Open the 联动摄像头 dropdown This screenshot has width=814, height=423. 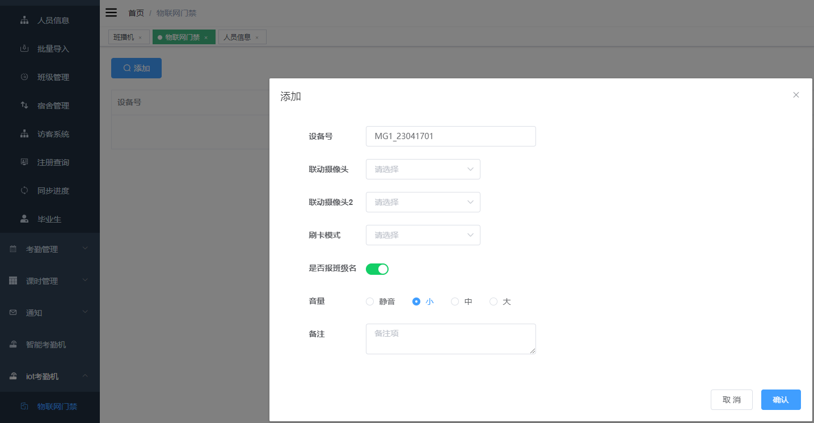[423, 169]
